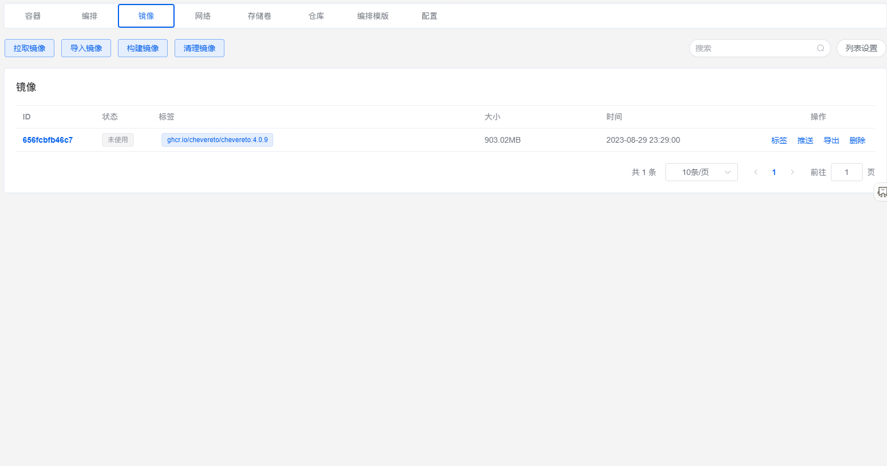Click the 标签 action link in the row
This screenshot has height=466, width=887.
pyautogui.click(x=779, y=140)
